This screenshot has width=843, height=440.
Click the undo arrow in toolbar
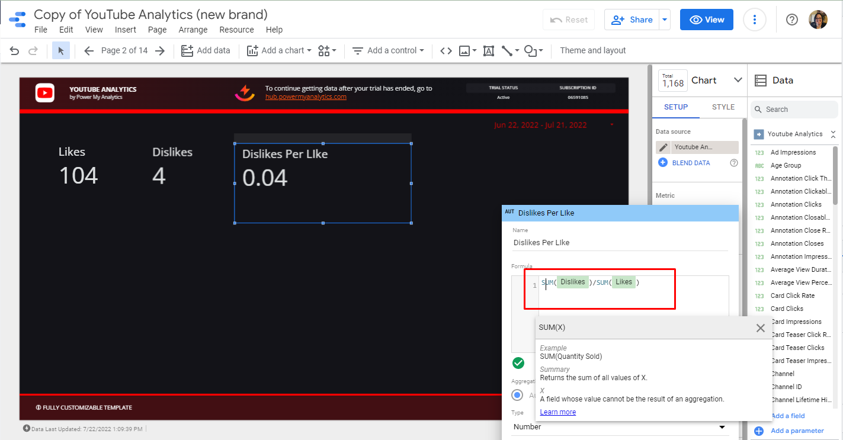point(15,51)
